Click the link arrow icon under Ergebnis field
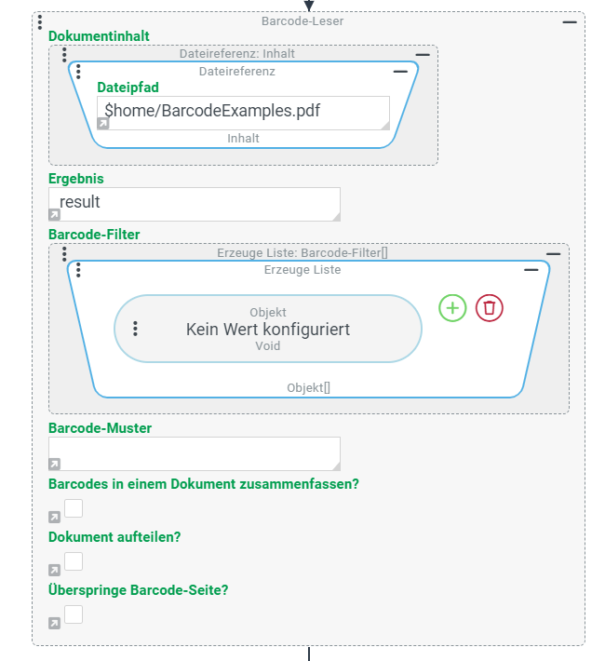This screenshot has width=605, height=661. (54, 215)
